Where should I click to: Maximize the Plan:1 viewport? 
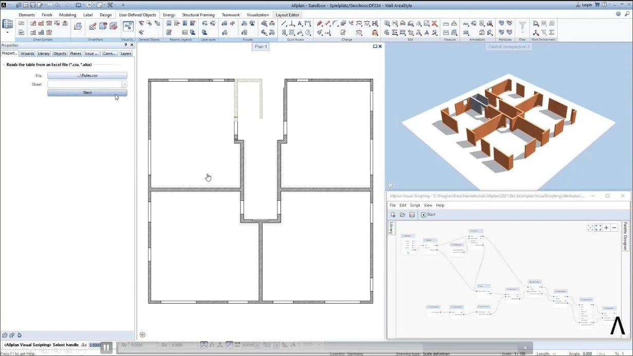coord(375,46)
